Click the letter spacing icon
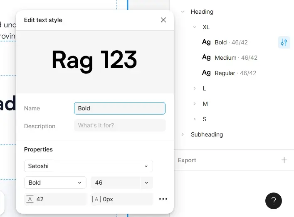The image size is (294, 217). click(x=96, y=199)
